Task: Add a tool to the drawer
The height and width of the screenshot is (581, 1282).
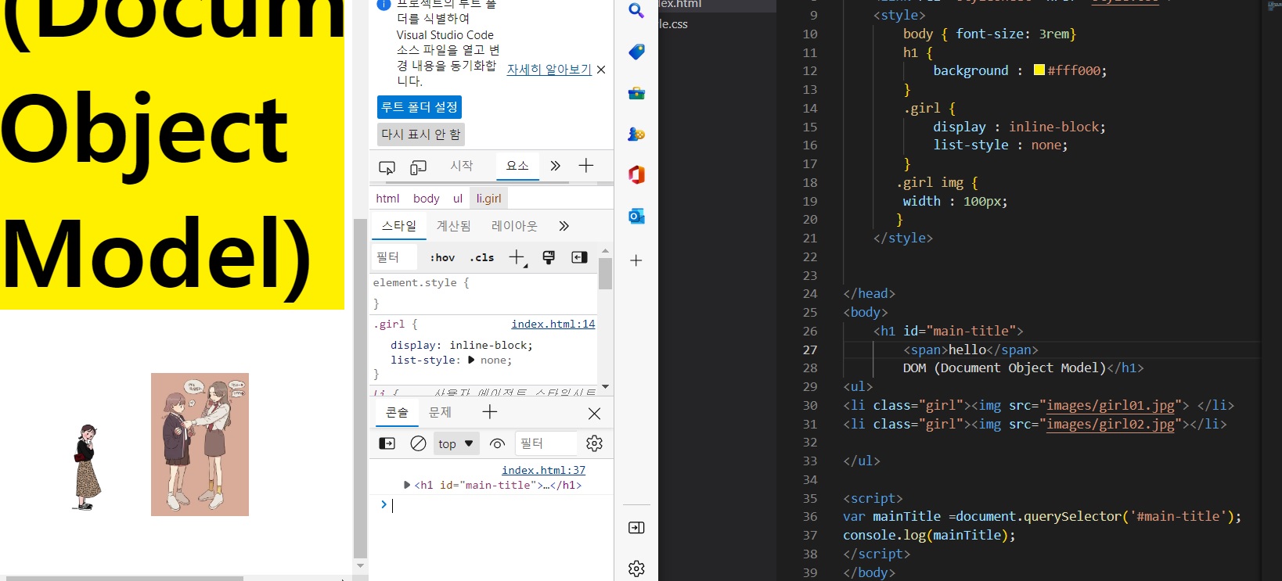Action: [490, 412]
